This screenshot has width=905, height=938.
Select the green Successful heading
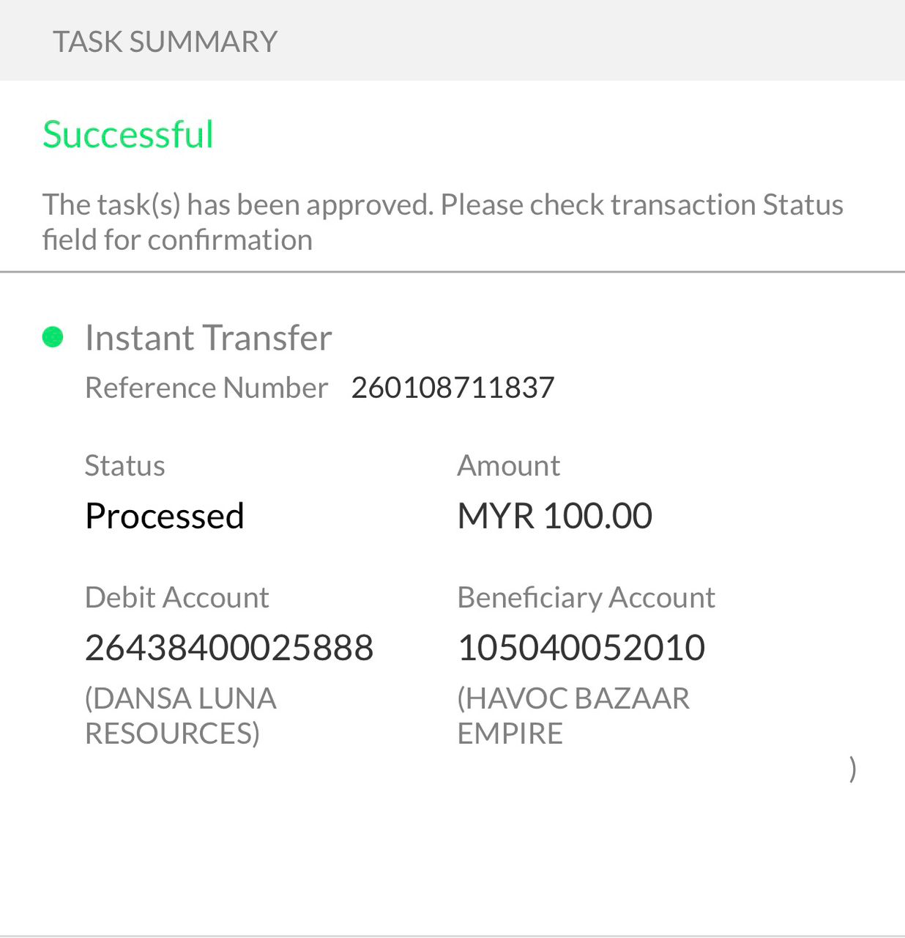pyautogui.click(x=128, y=135)
